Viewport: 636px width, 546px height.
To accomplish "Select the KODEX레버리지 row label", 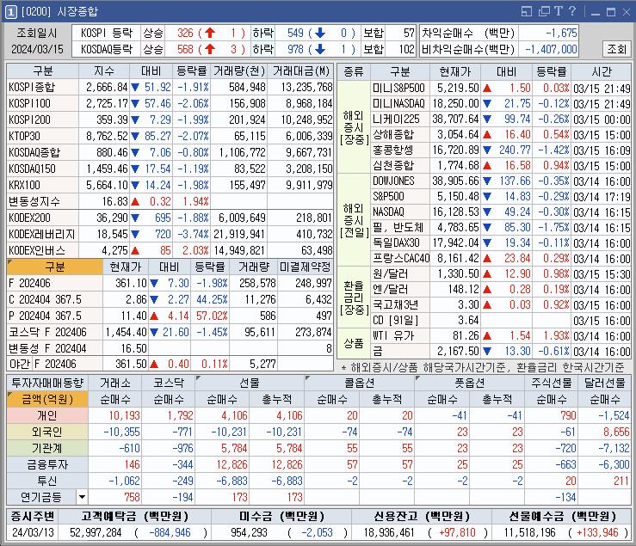I will 42,234.
